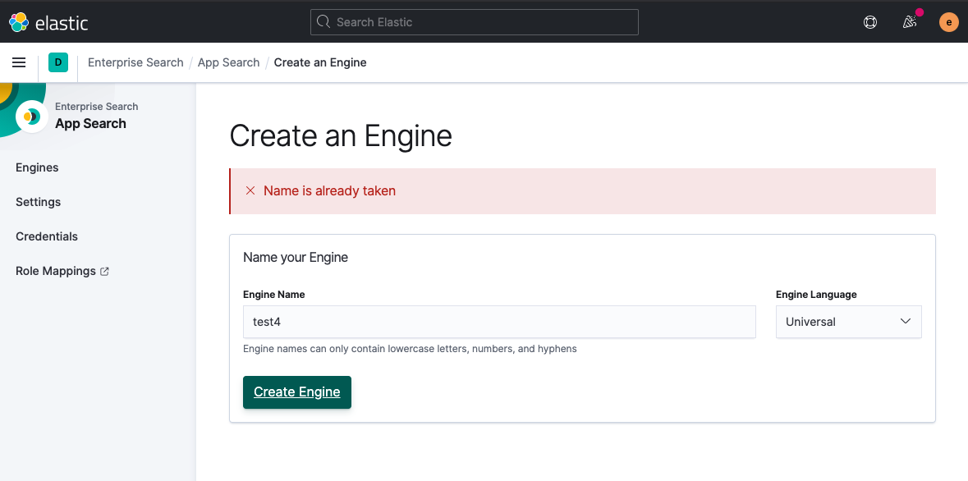Click the Role Mappings external link icon
Screen dimensions: 968x481
(104, 271)
